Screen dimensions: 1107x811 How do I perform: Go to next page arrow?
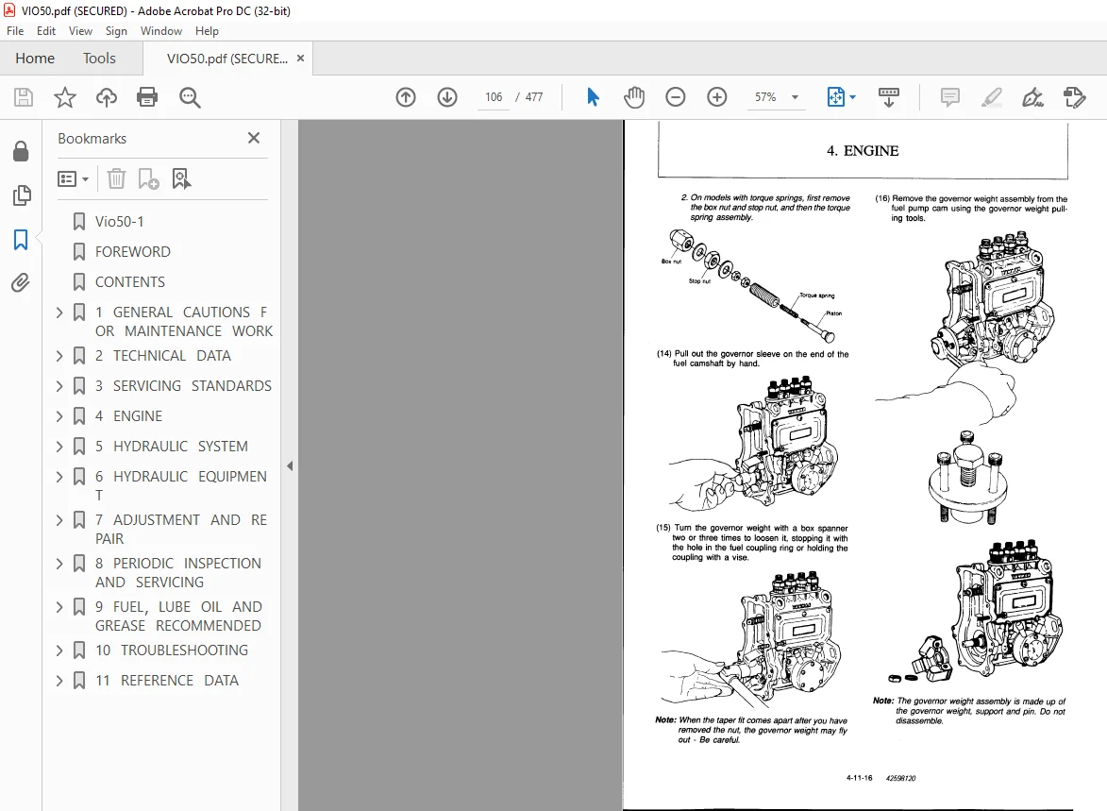(447, 97)
